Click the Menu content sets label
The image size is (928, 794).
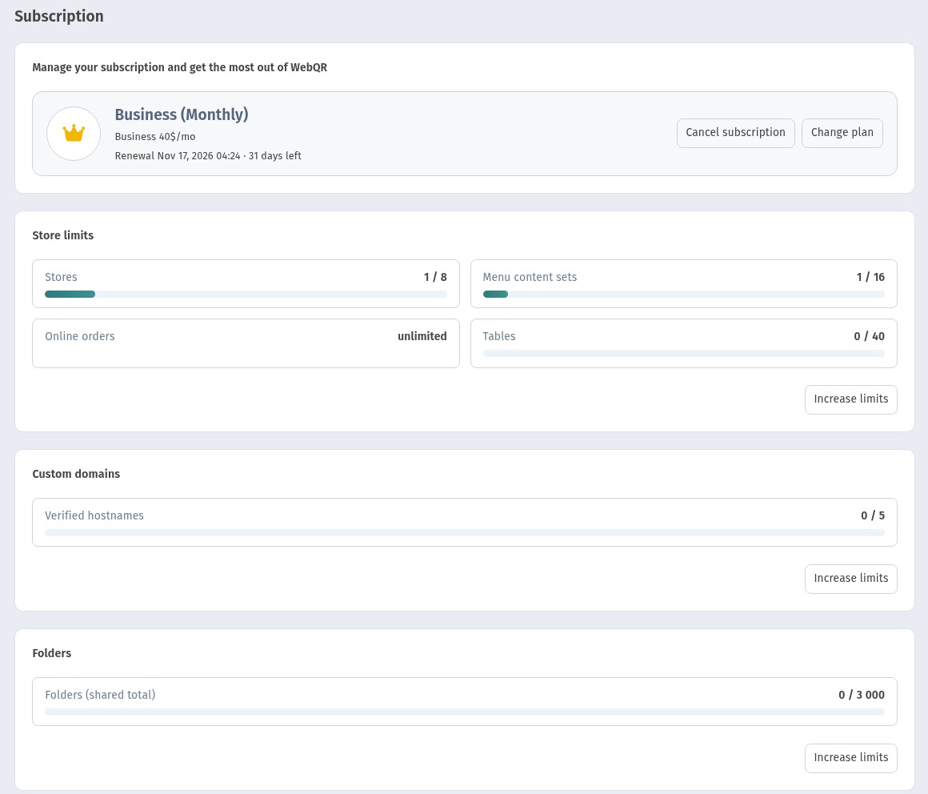click(x=530, y=277)
